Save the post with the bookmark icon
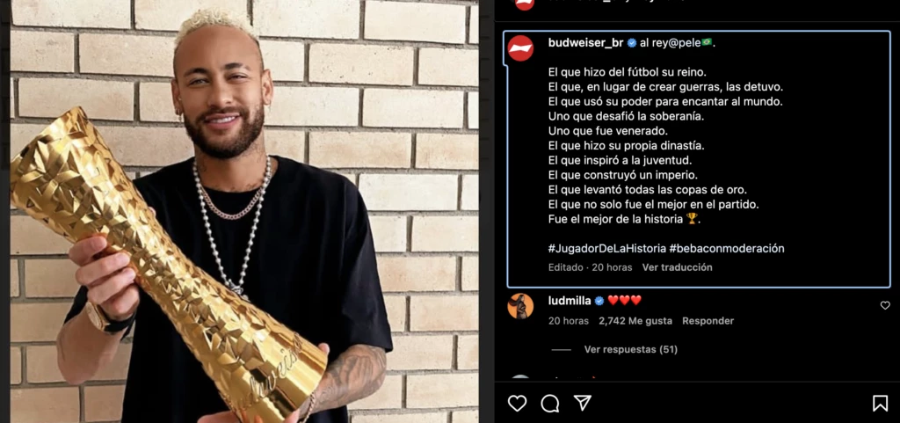This screenshot has height=423, width=900. (880, 403)
